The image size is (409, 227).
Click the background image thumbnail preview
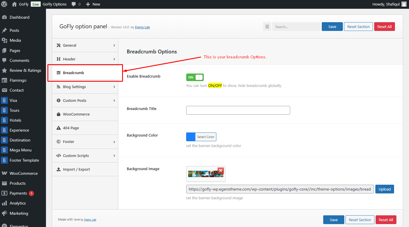[x=206, y=174]
